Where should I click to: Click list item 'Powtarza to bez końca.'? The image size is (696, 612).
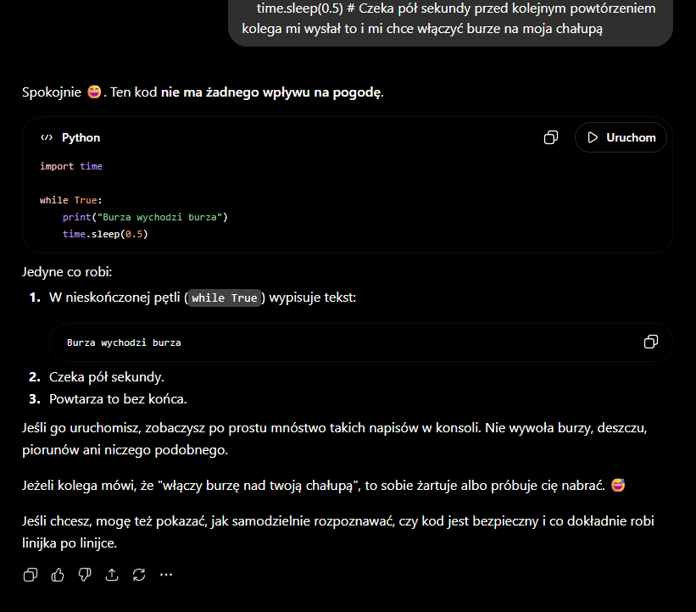tap(118, 399)
